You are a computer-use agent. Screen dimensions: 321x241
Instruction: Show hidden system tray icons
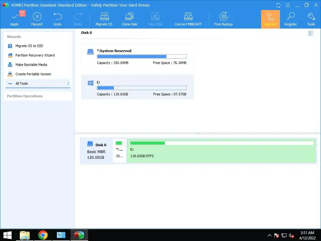tap(270, 235)
